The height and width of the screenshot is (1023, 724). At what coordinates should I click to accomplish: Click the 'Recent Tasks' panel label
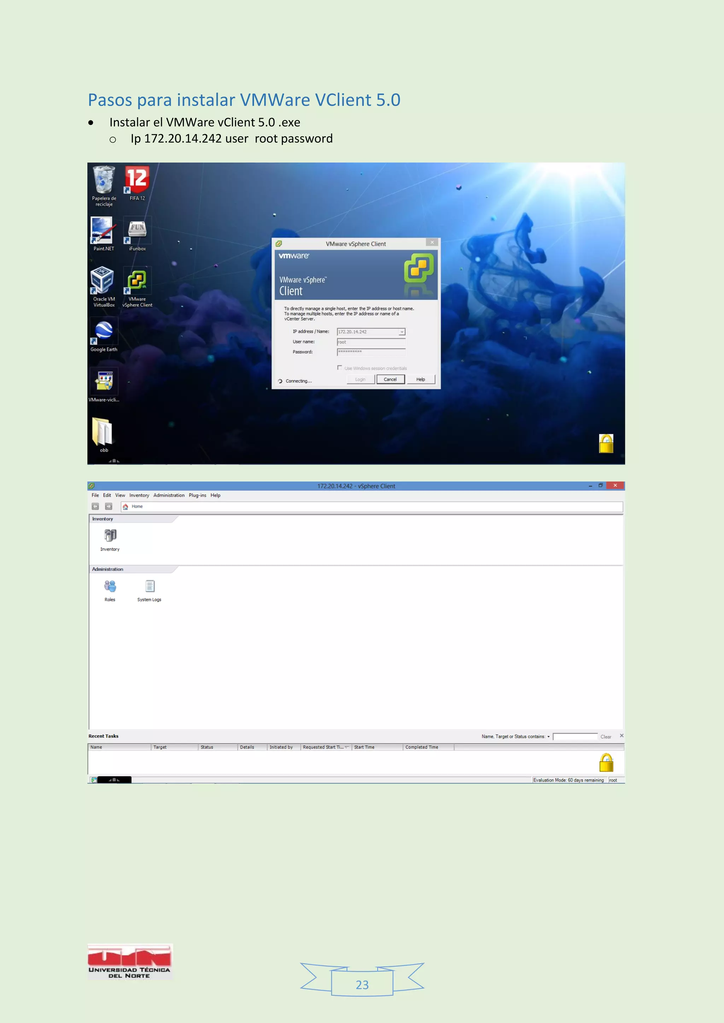point(104,736)
